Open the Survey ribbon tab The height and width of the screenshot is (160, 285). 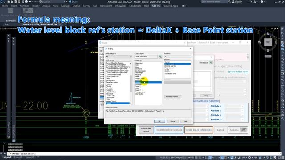(x=86, y=6)
